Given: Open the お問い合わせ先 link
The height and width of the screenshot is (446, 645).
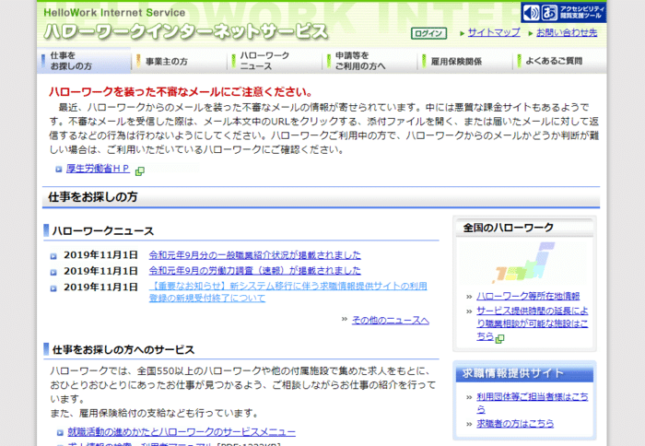Looking at the screenshot, I should [x=566, y=32].
